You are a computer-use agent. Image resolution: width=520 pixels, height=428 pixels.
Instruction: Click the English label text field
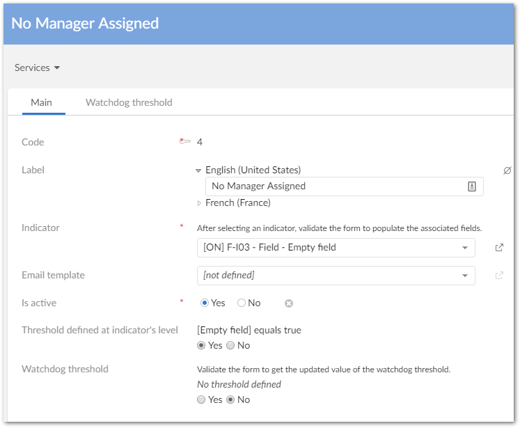coord(334,187)
